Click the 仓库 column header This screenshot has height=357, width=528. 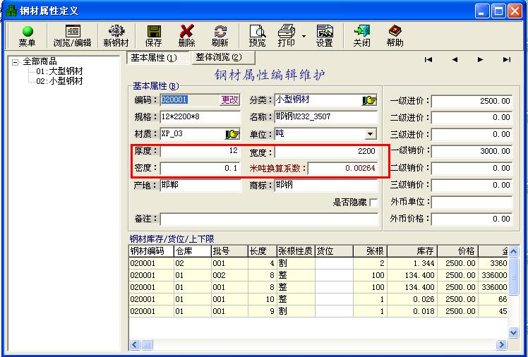(192, 251)
